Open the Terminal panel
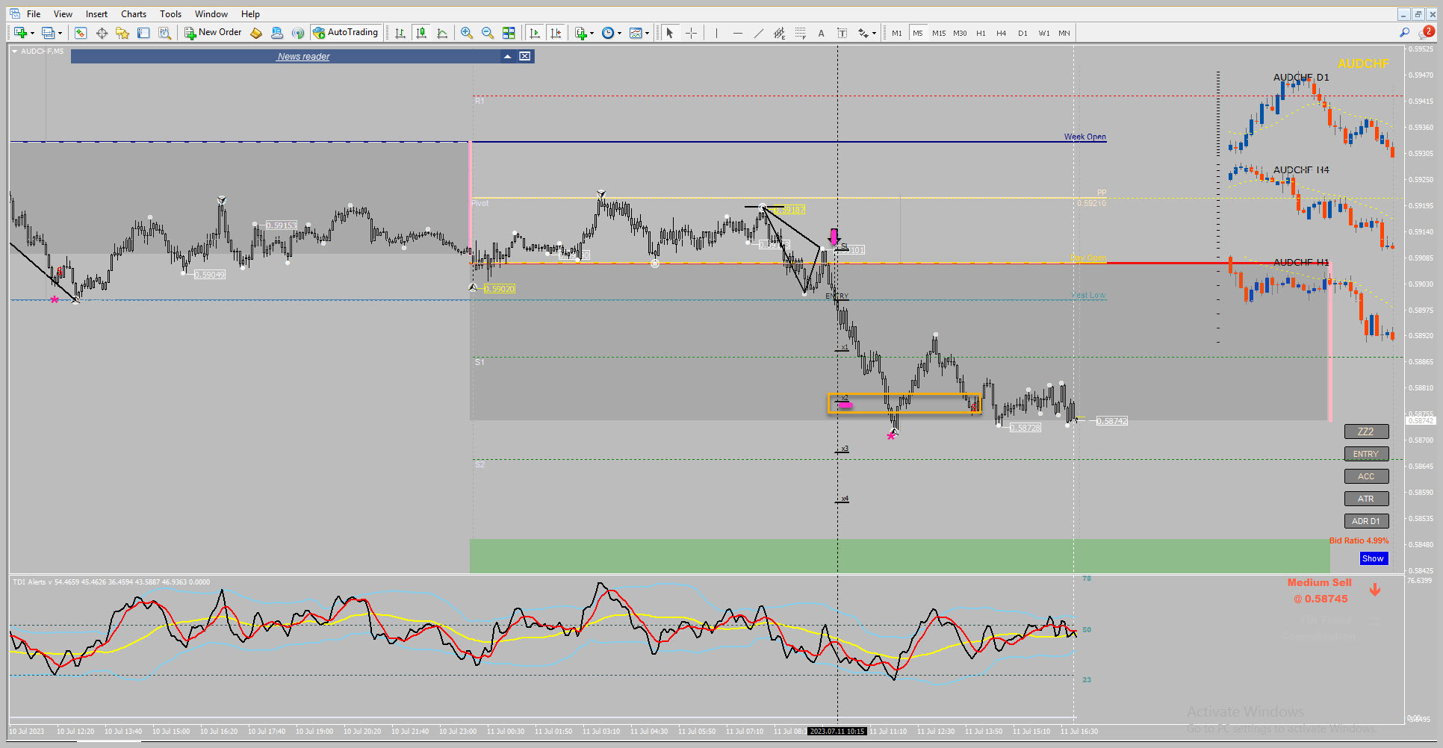The width and height of the screenshot is (1443, 748). click(143, 33)
